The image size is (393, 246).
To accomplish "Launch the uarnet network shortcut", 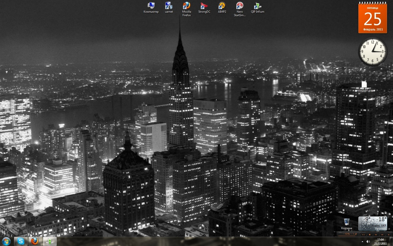I will 169,6.
